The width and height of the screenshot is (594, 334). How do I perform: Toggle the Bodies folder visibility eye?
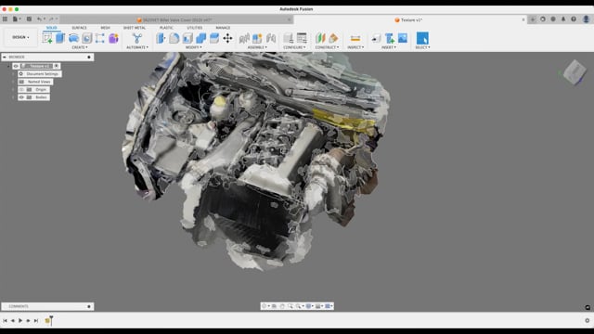(x=21, y=97)
